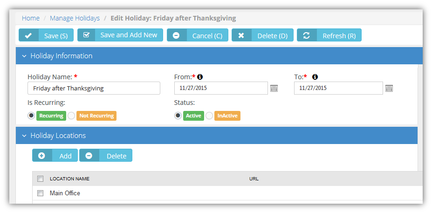Collapse the Holiday Information section
432x213 pixels.
point(24,56)
